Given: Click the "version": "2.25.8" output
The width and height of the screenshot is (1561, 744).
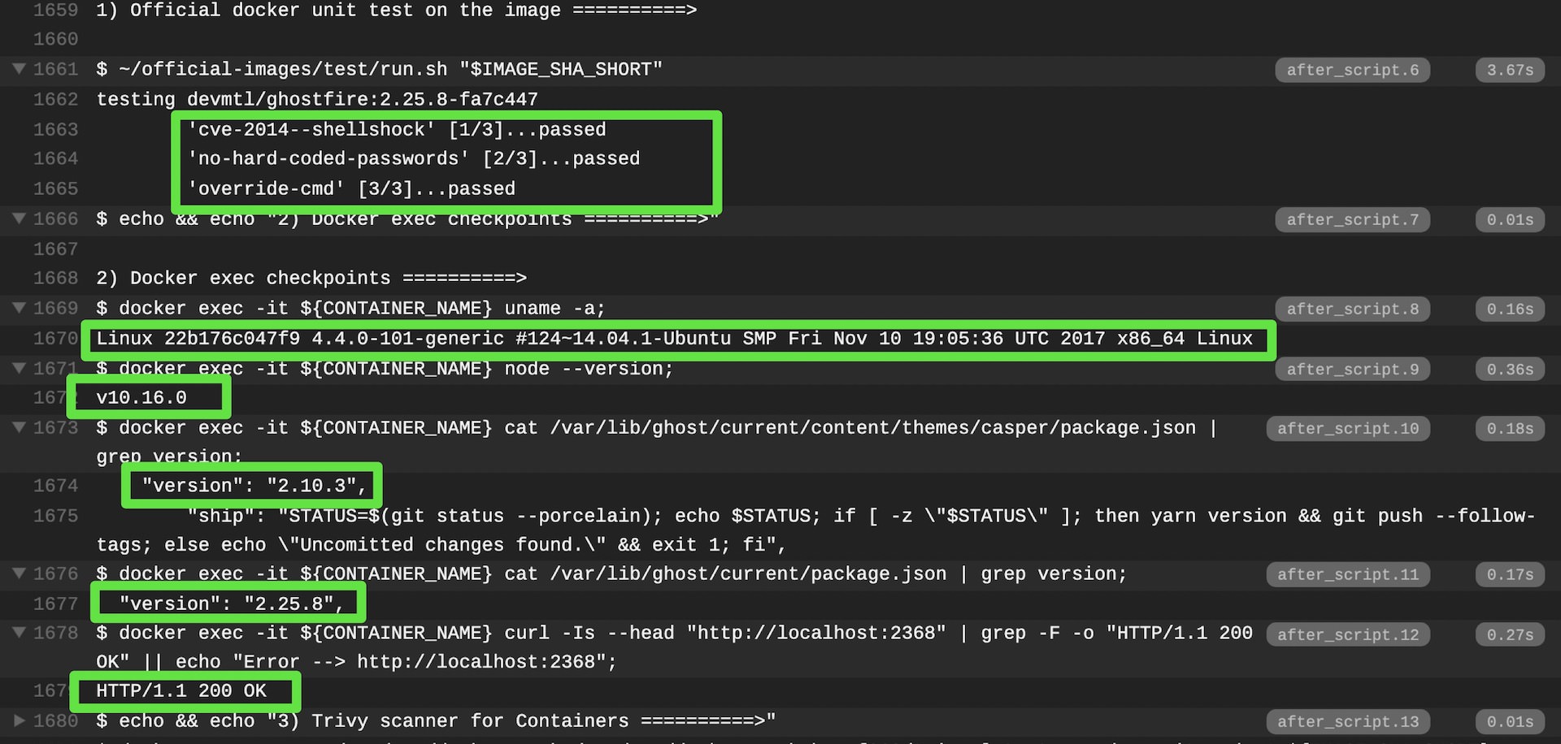Looking at the screenshot, I should (x=232, y=603).
